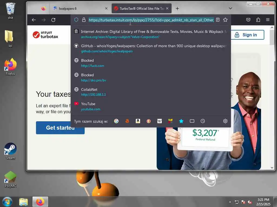The height and width of the screenshot is (207, 277).
Task: Toggle reader view icon in address bar
Action: tap(218, 20)
